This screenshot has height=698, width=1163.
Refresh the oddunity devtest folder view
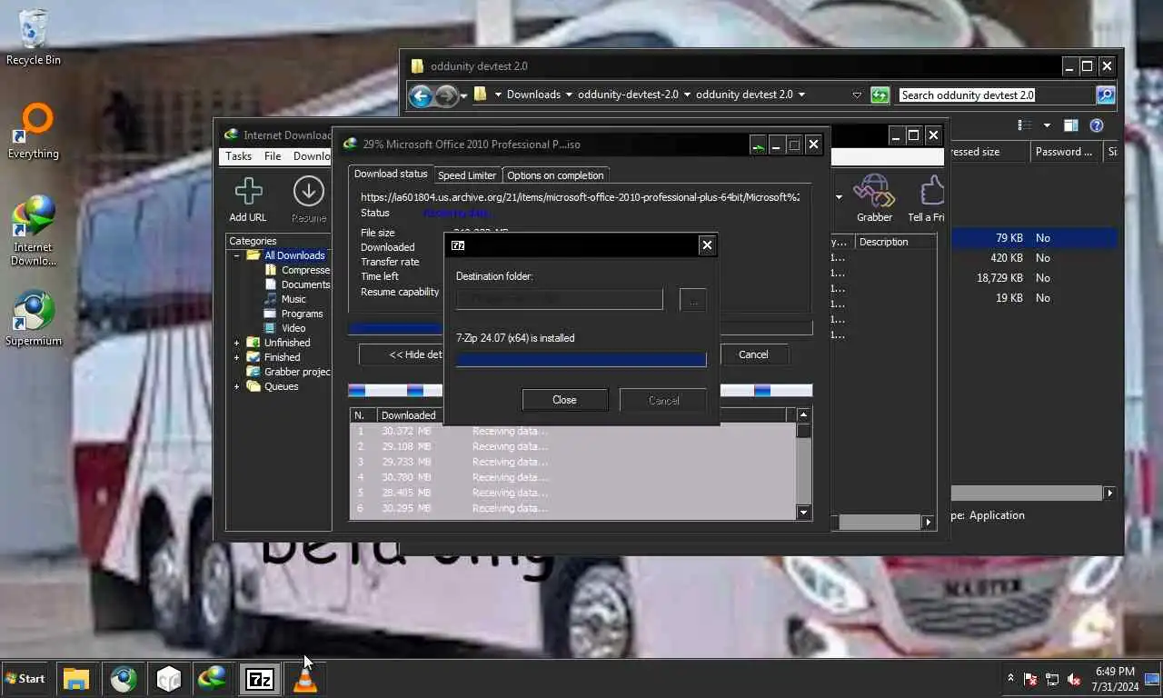click(880, 95)
